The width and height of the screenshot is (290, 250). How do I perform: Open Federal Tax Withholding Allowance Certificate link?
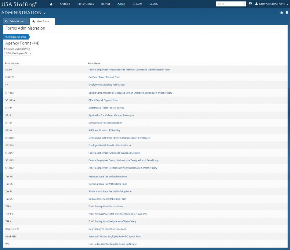pyautogui.click(x=112, y=244)
